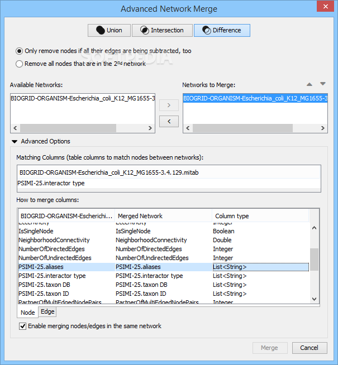Click the Column type header

pyautogui.click(x=261, y=216)
